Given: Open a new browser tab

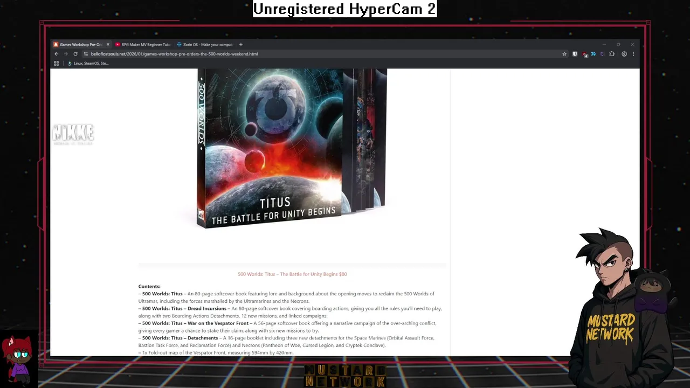Looking at the screenshot, I should click(241, 45).
